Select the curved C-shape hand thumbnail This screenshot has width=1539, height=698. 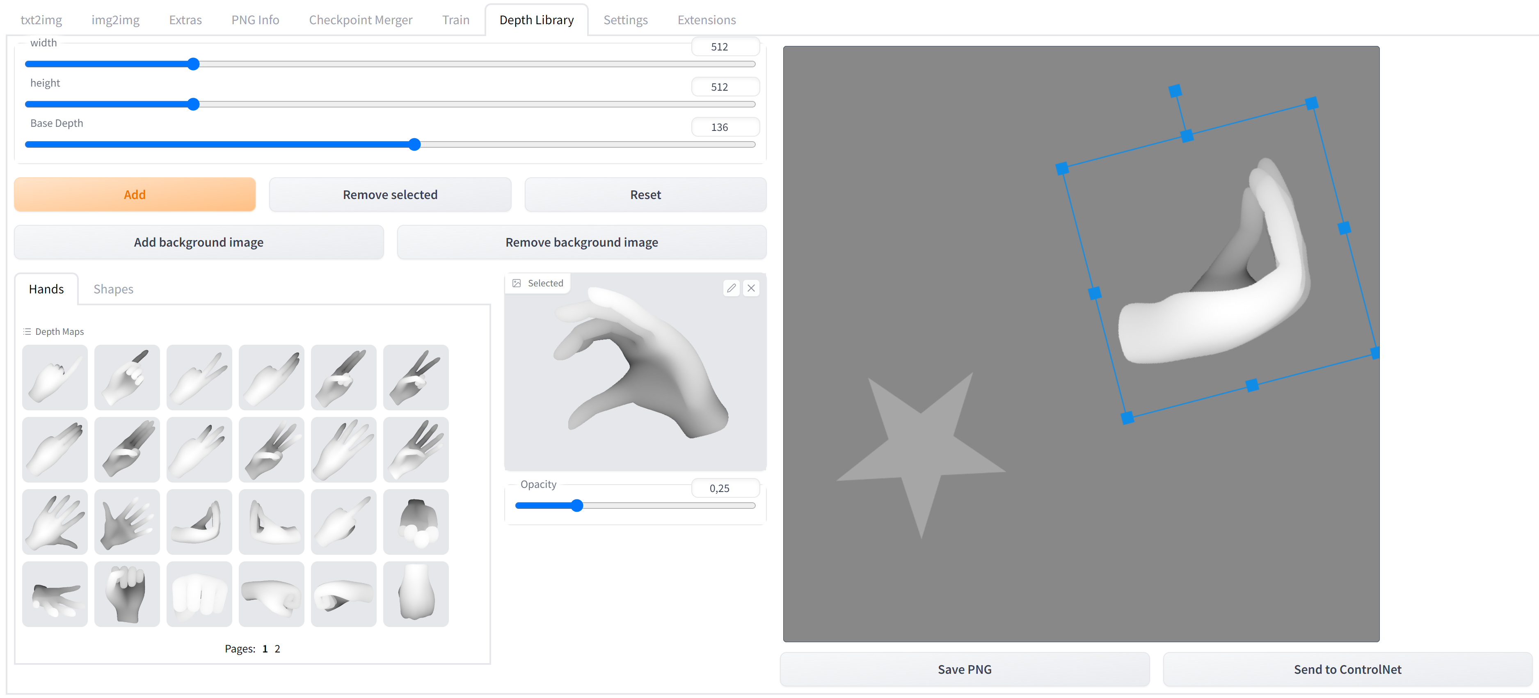(x=199, y=522)
